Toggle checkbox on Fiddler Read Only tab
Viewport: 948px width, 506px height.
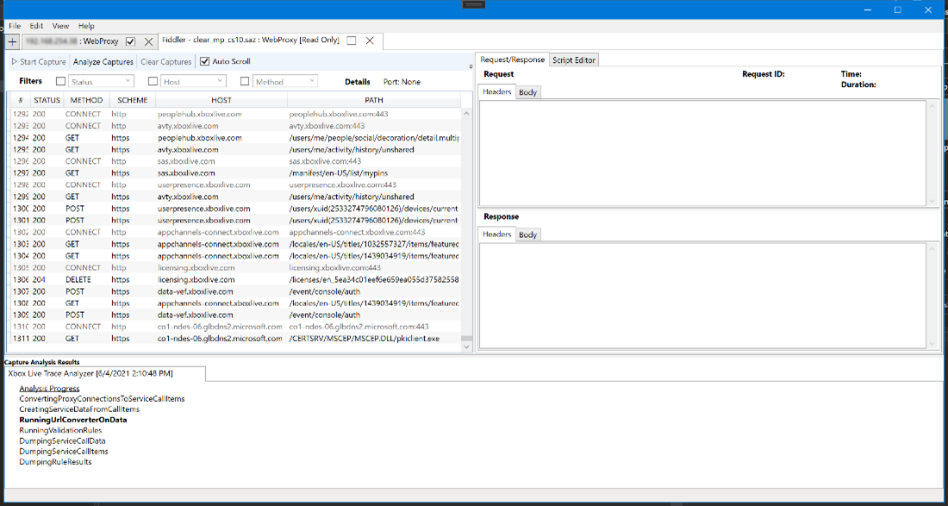click(352, 41)
